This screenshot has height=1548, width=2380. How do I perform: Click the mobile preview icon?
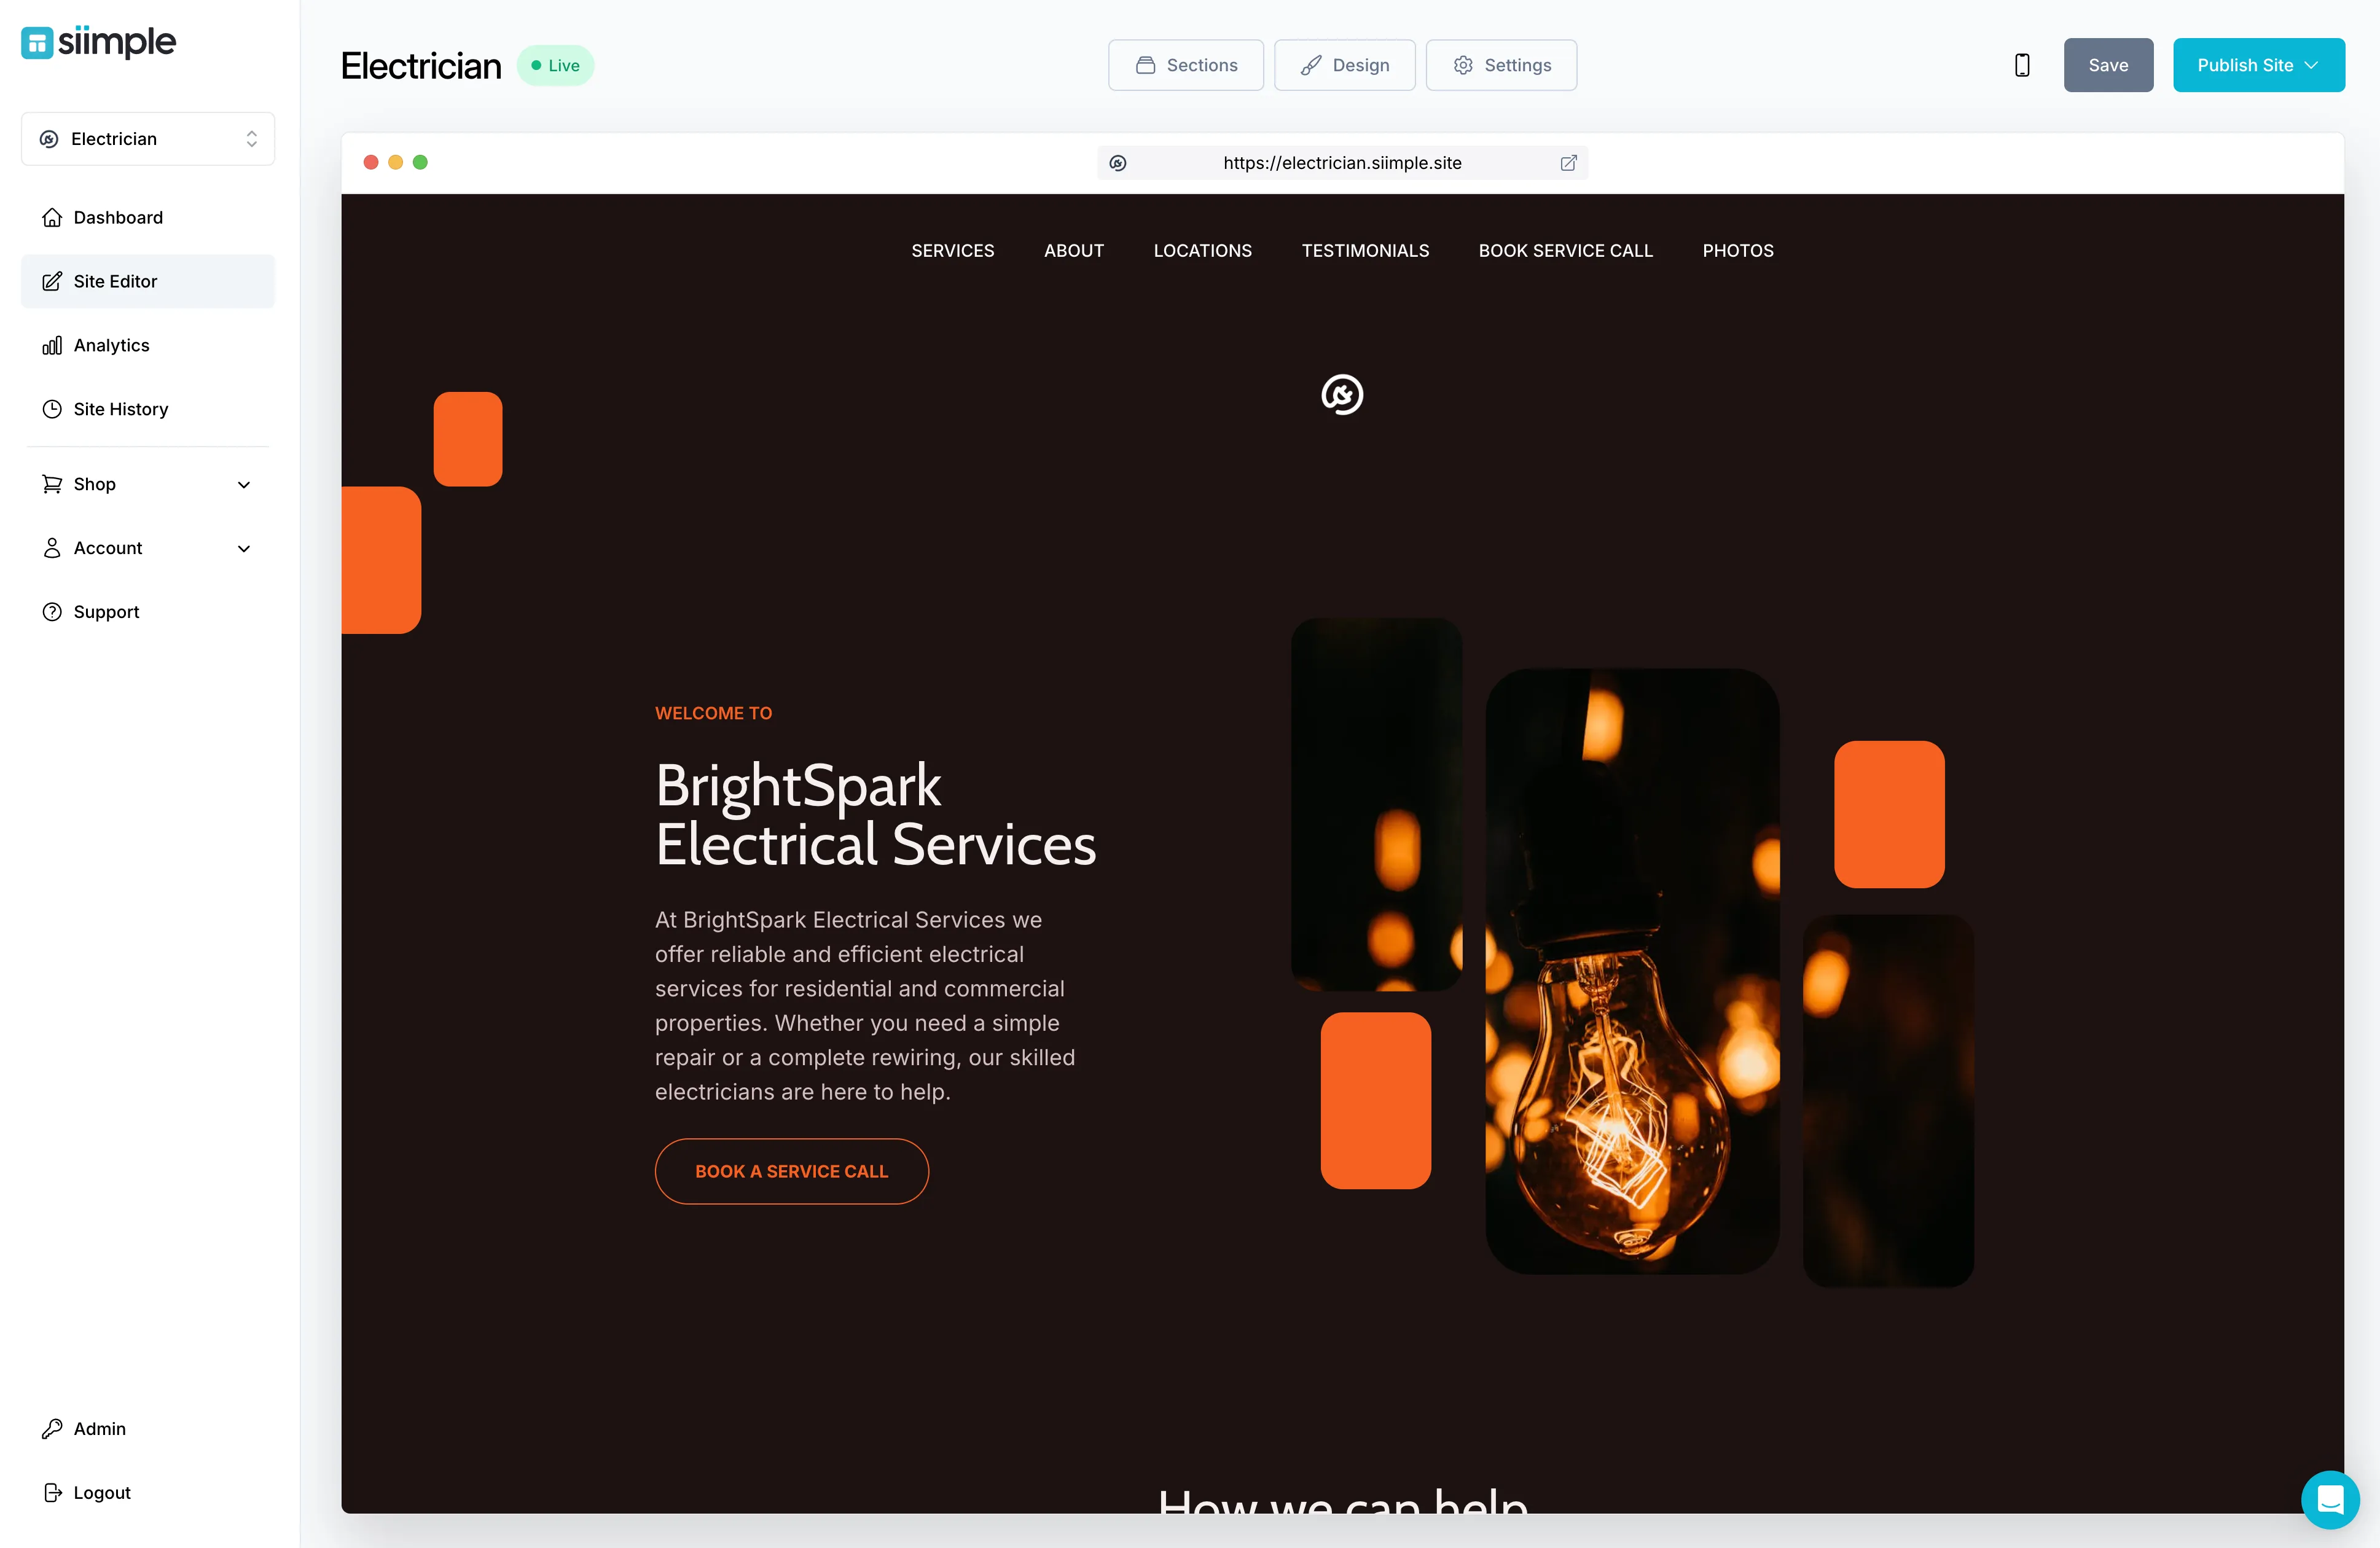point(2022,64)
